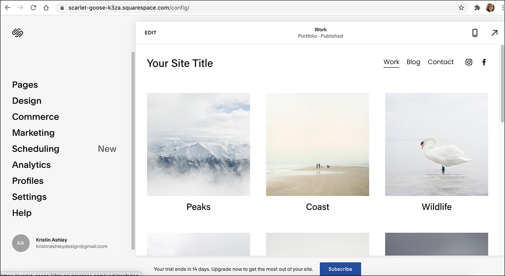Reload the page with the refresh icon
Image resolution: width=505 pixels, height=276 pixels.
pyautogui.click(x=33, y=7)
